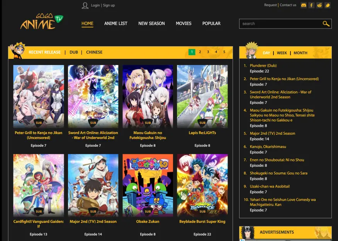Open the POPULAR menu item

(x=211, y=23)
